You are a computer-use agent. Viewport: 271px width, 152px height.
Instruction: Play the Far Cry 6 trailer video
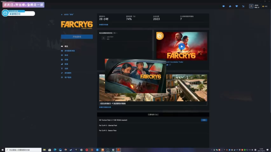click(x=182, y=47)
